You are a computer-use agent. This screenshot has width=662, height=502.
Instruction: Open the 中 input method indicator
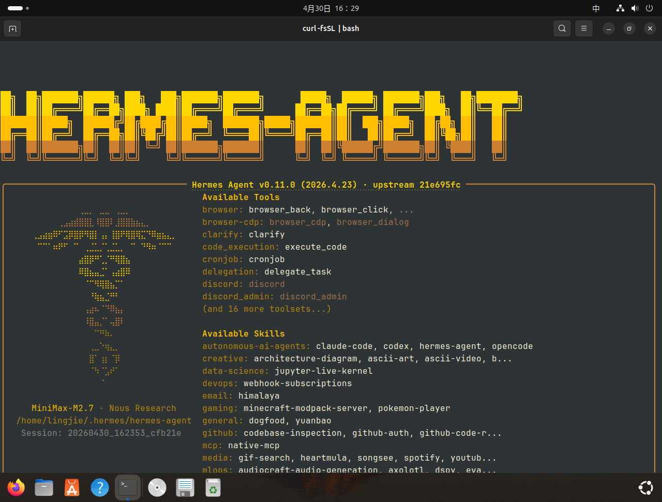pyautogui.click(x=596, y=8)
